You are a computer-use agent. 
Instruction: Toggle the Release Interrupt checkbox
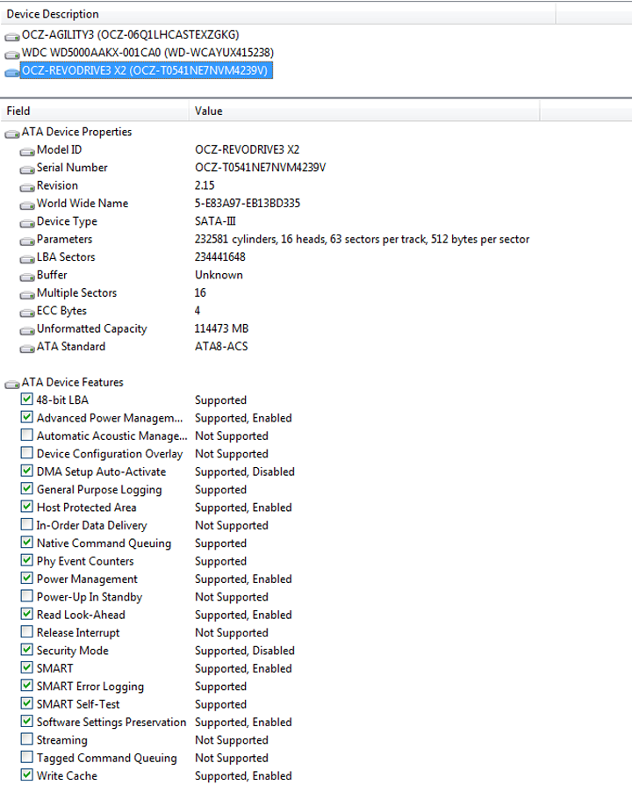click(26, 632)
